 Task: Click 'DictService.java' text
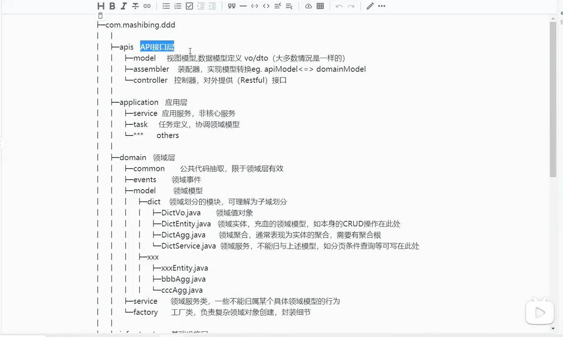coord(189,246)
